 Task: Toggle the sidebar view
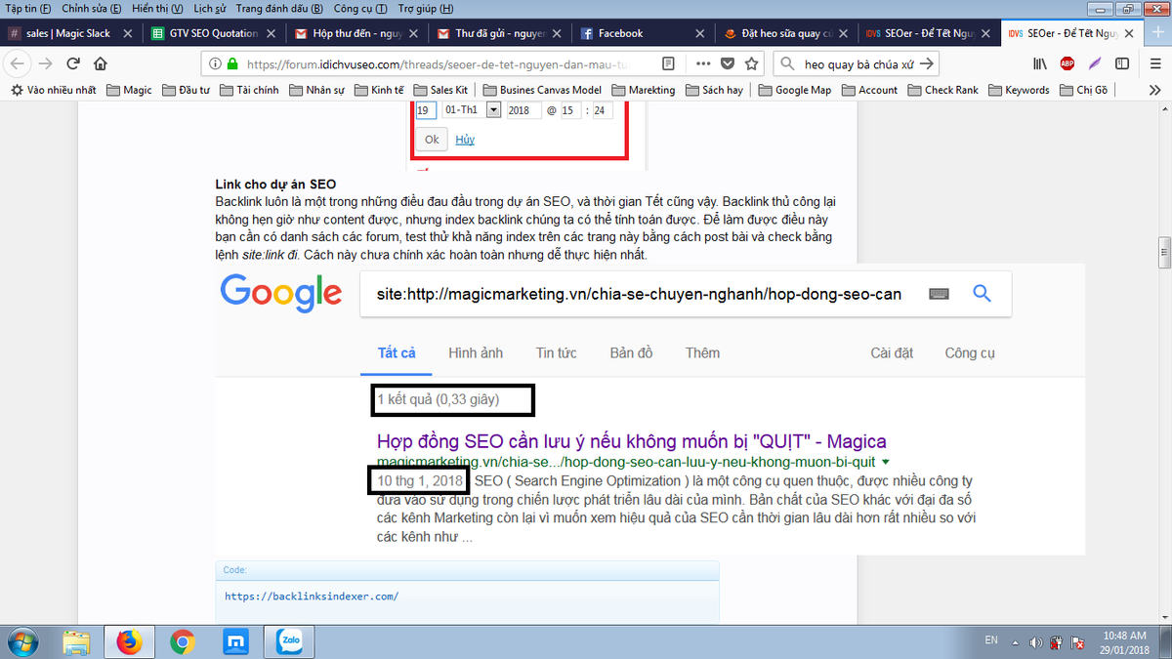pyautogui.click(x=1122, y=63)
